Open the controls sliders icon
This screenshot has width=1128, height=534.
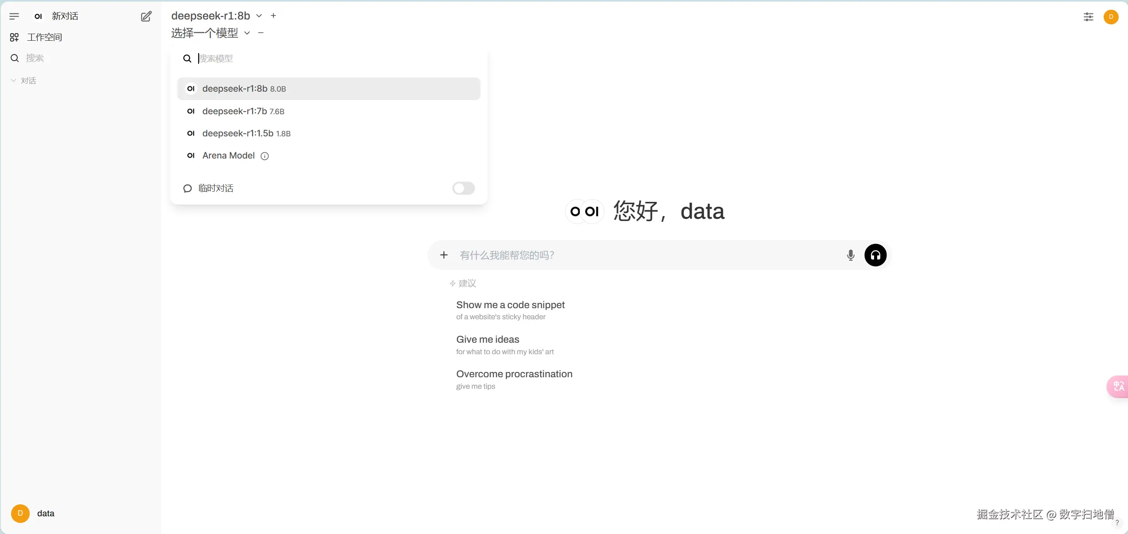click(x=1088, y=17)
